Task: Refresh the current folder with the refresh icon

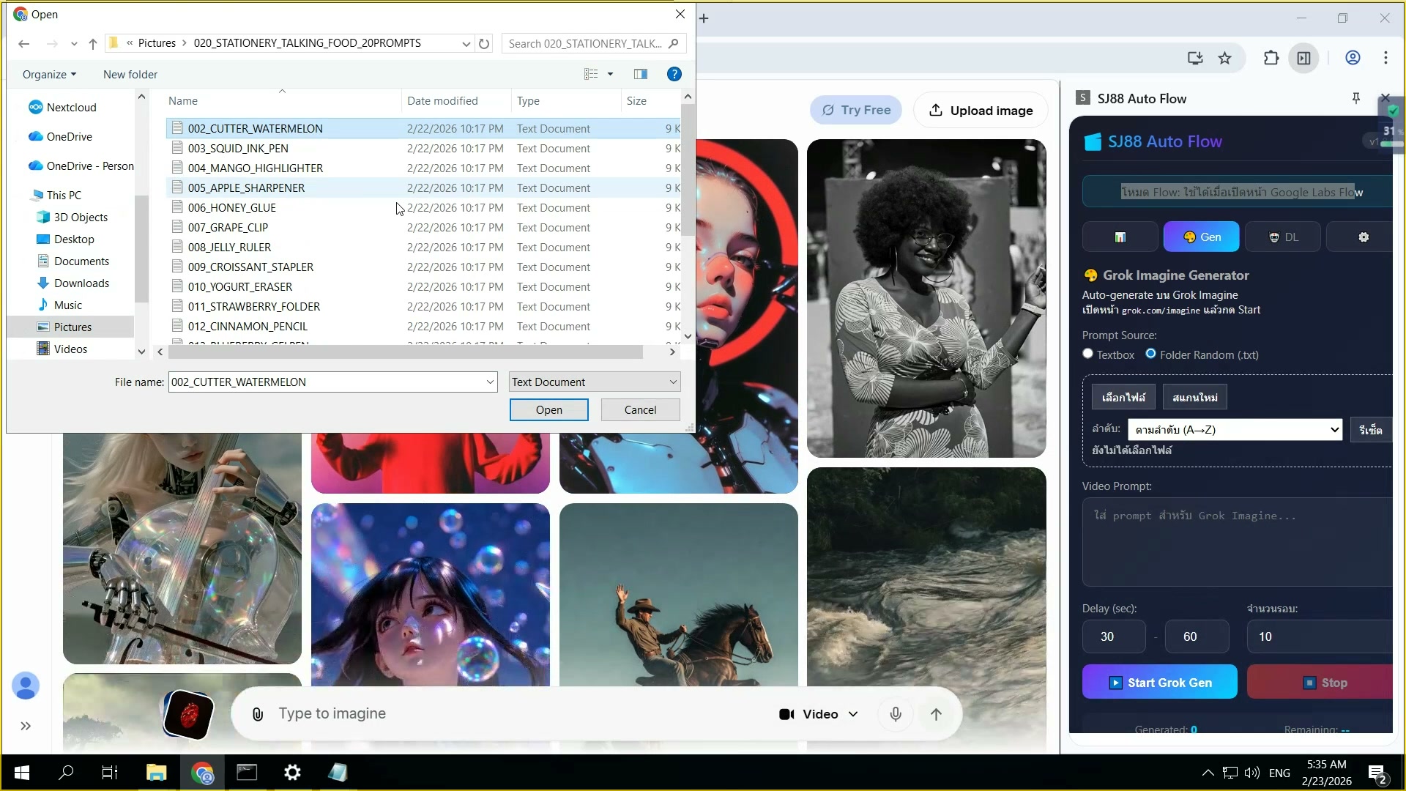Action: click(x=484, y=44)
